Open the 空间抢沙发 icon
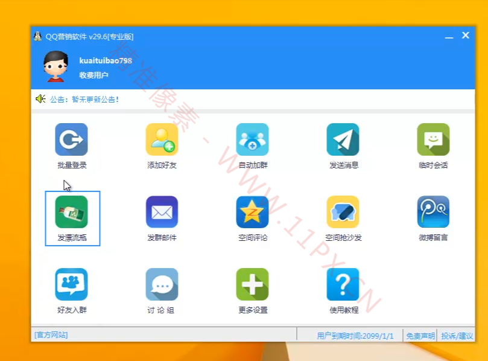This screenshot has height=361, width=488. pos(343,212)
